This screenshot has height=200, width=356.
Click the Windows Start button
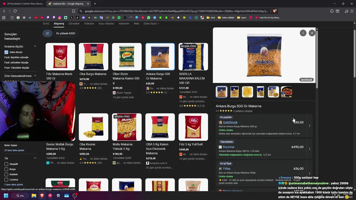(6, 196)
